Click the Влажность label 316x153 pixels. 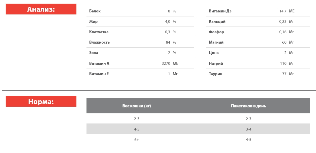[x=99, y=42]
